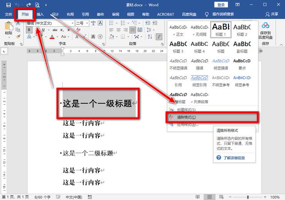Viewport: 285px width, 200px height.
Task: Toggle subscript x₂ formatting
Action: 63,30
